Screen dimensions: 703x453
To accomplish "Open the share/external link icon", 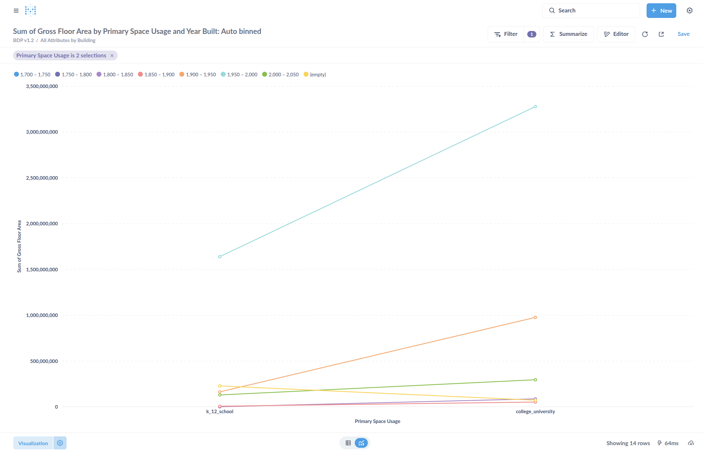I will [x=661, y=34].
